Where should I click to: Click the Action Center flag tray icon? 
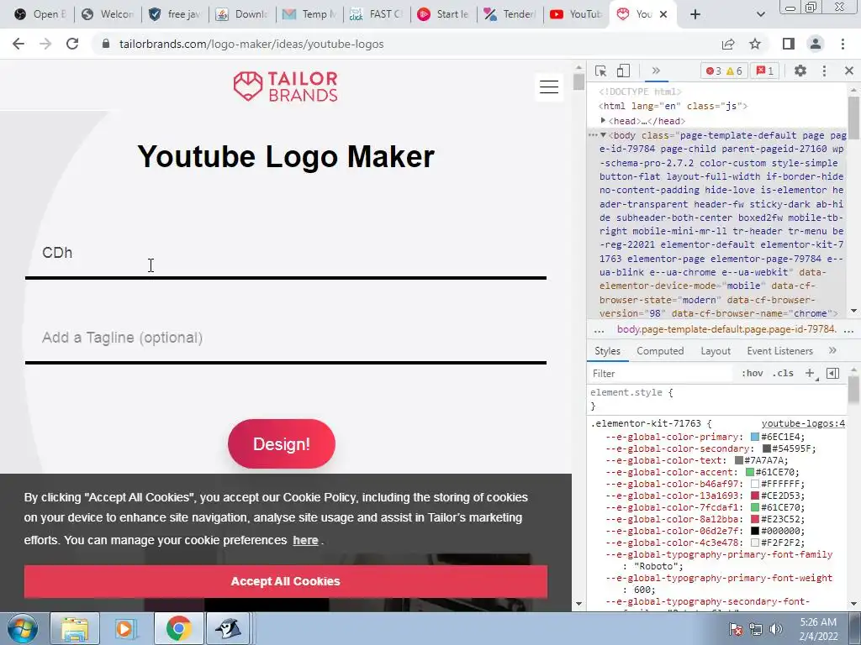point(736,629)
